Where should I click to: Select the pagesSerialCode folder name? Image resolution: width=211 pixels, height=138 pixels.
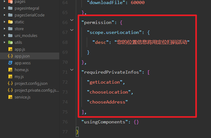30,15
